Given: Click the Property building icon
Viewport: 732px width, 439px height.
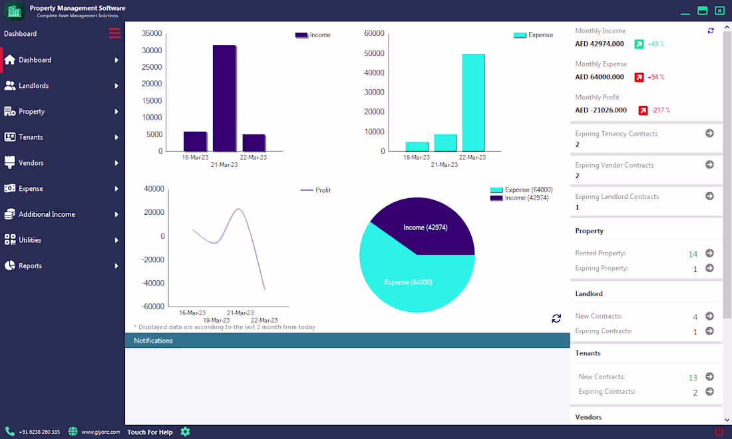Looking at the screenshot, I should click(x=10, y=111).
